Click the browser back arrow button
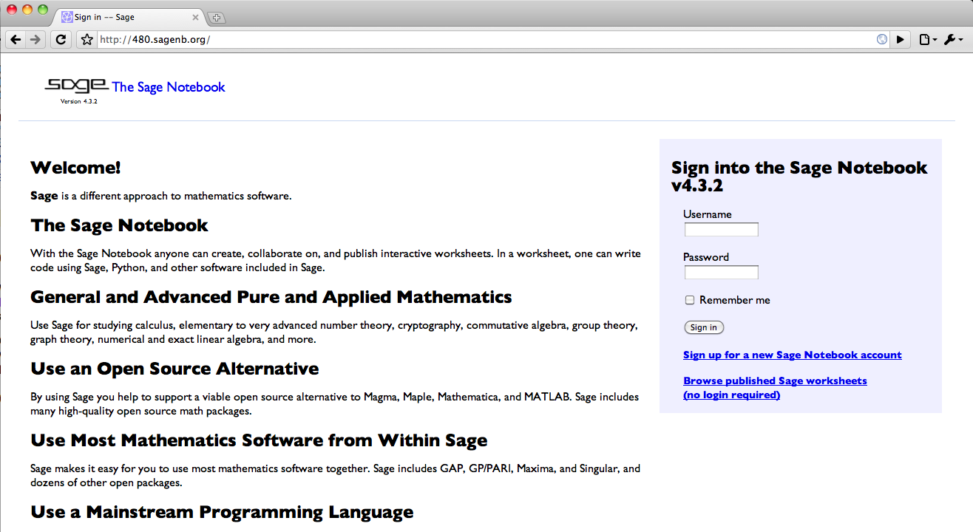 pyautogui.click(x=16, y=40)
